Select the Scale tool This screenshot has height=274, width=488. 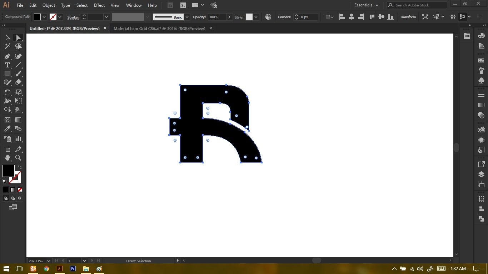pos(18,92)
